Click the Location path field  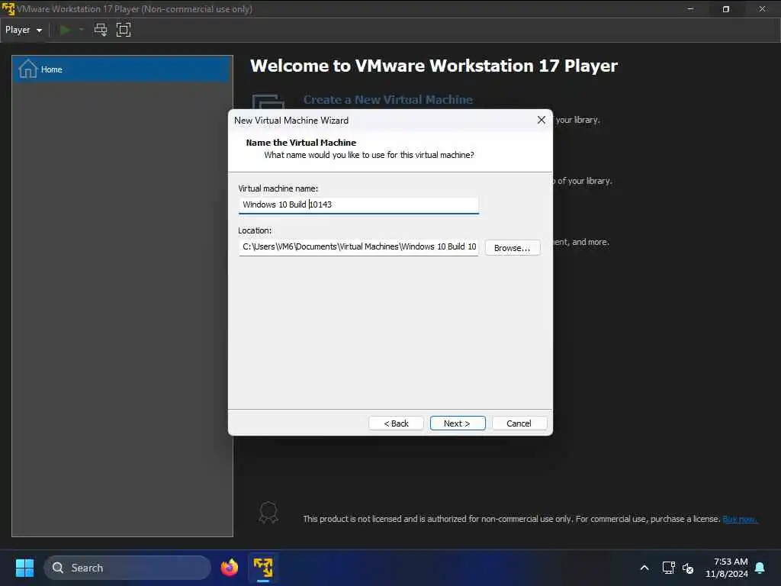[x=358, y=247]
